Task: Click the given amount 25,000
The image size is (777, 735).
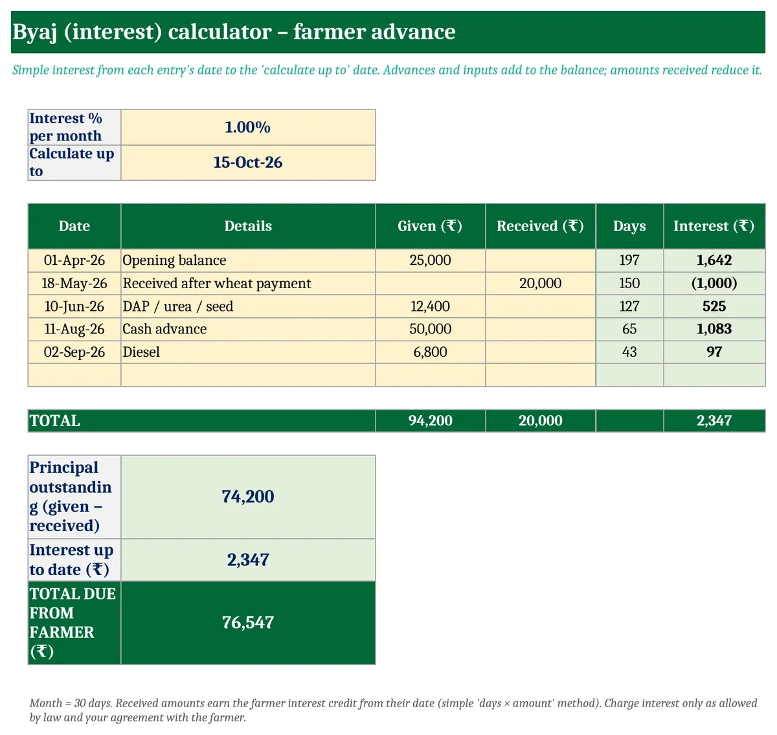Action: click(x=431, y=260)
